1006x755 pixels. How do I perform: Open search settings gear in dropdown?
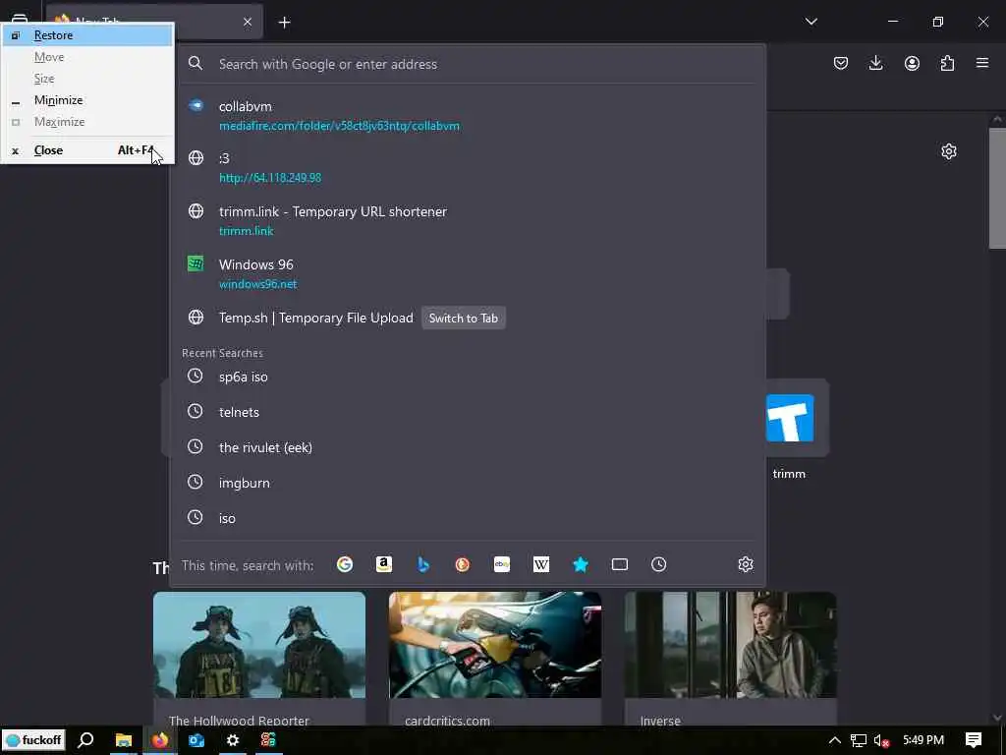tap(745, 564)
